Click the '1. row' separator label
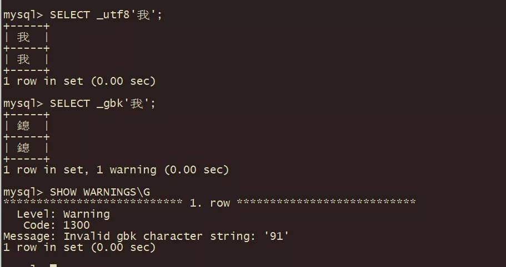Screen dimensions: 506x267 (209, 203)
